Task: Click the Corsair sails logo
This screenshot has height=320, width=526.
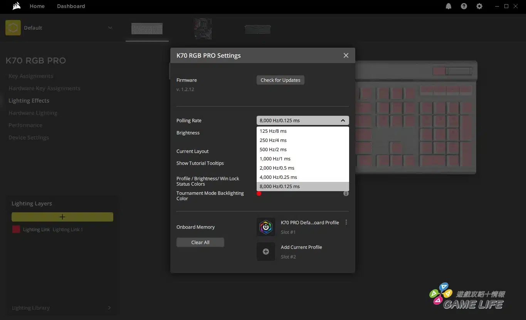Action: pyautogui.click(x=16, y=6)
